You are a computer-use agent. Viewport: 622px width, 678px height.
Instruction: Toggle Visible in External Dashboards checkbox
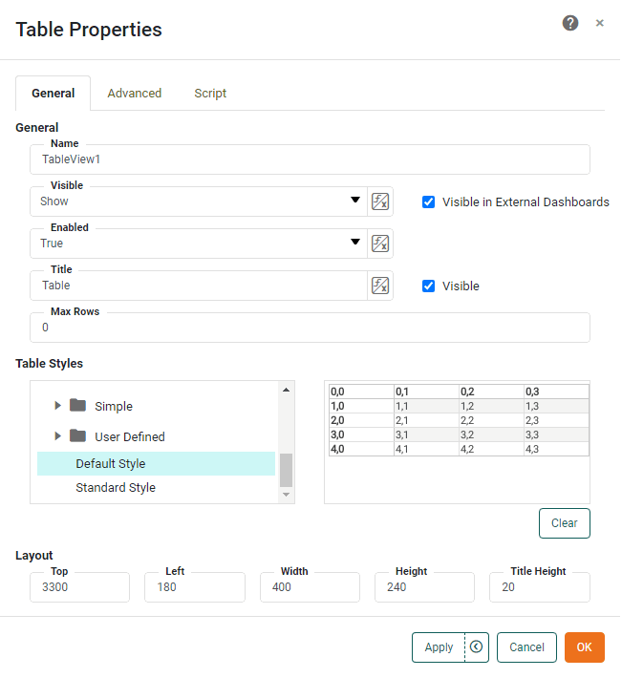430,202
